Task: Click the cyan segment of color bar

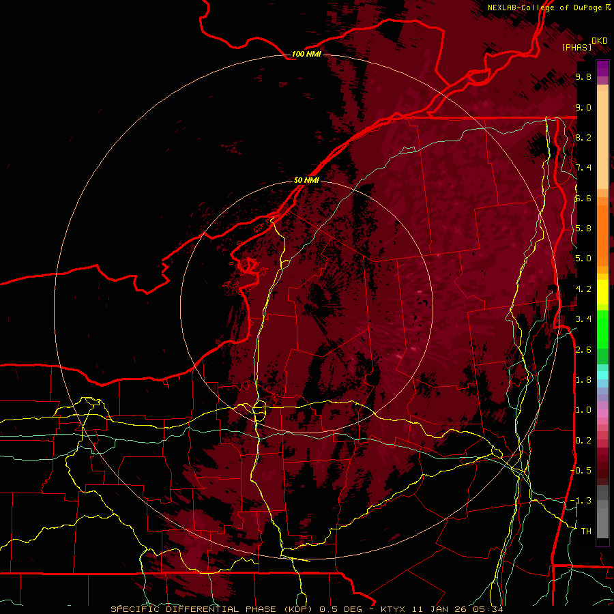Action: [602, 375]
